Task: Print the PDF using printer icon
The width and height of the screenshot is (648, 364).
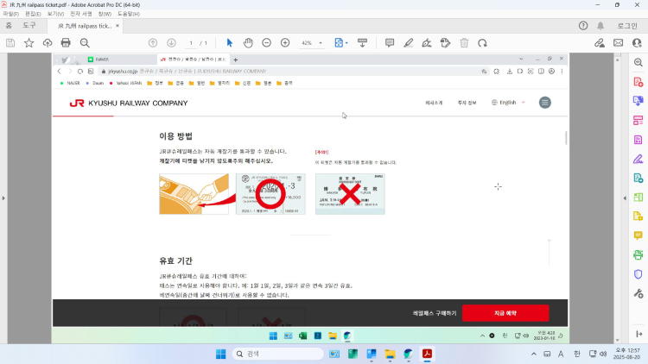Action: (x=66, y=43)
